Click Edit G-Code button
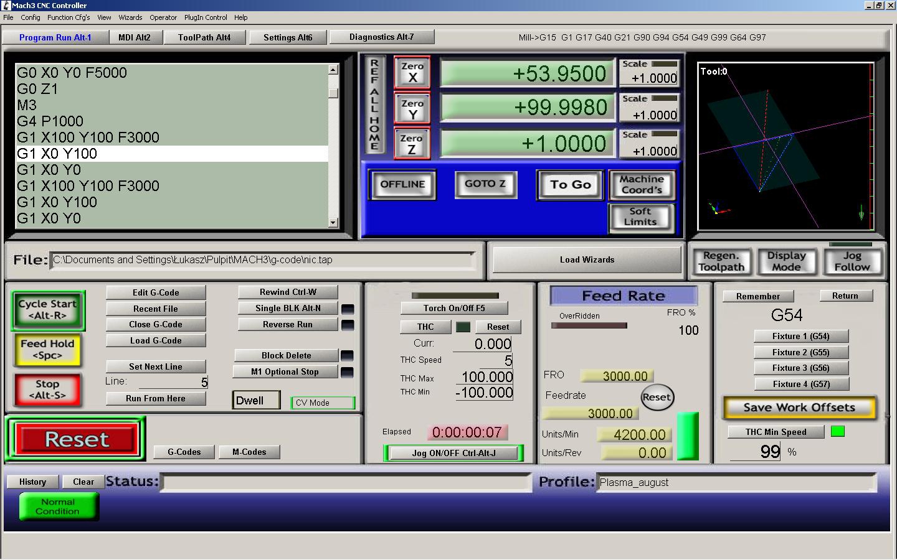897x560 pixels. (x=156, y=292)
